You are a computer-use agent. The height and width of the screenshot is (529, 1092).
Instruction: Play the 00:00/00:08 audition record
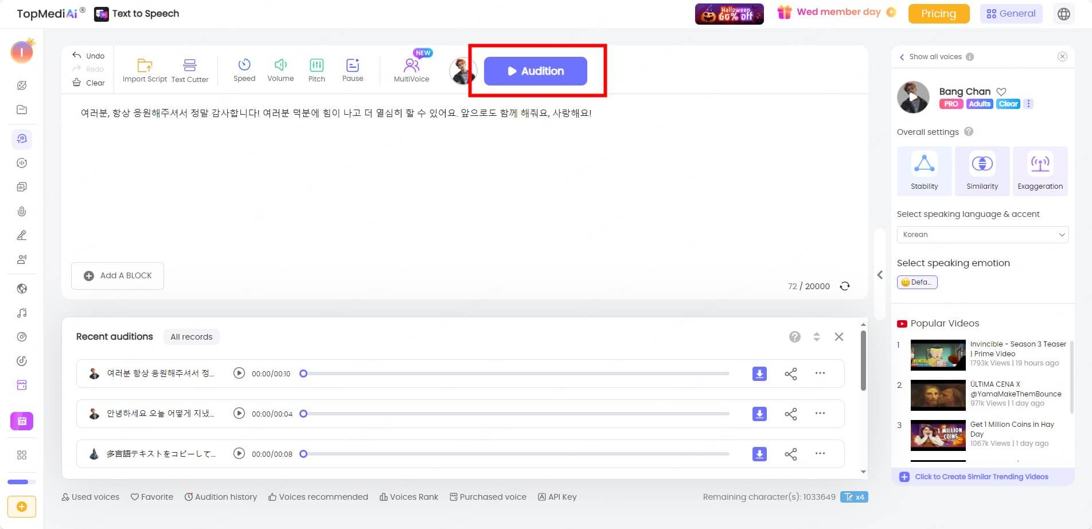point(239,453)
